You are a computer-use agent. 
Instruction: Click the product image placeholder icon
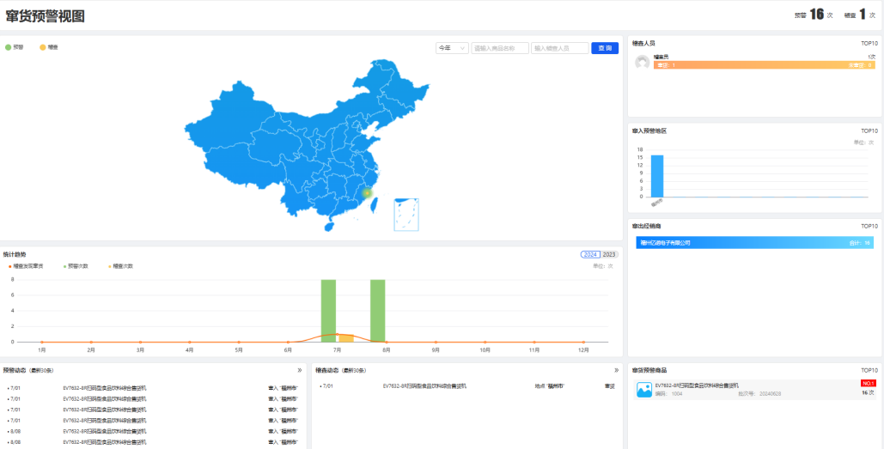click(x=644, y=390)
